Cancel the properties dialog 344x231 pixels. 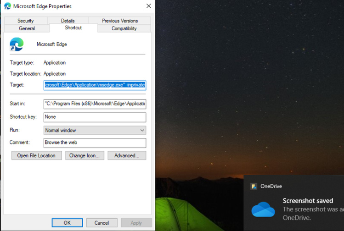pyautogui.click(x=102, y=223)
